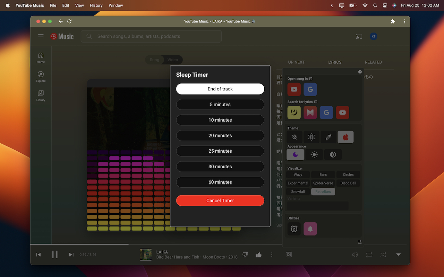Search lyrics on YouTube icon
Image resolution: width=444 pixels, height=277 pixels.
tap(342, 113)
